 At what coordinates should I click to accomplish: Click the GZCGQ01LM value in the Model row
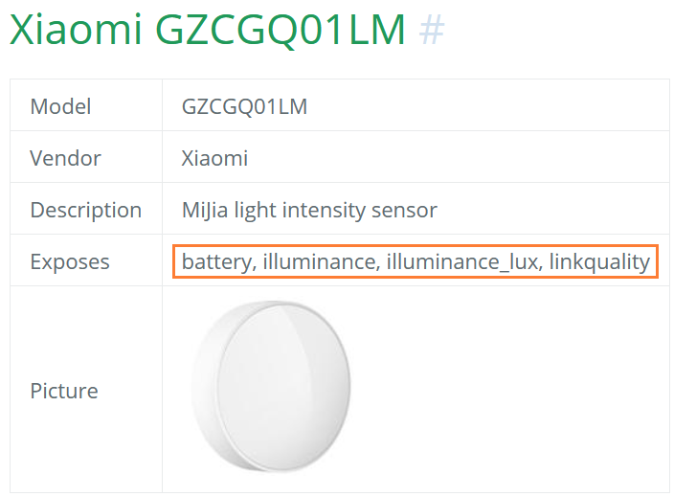pos(244,105)
